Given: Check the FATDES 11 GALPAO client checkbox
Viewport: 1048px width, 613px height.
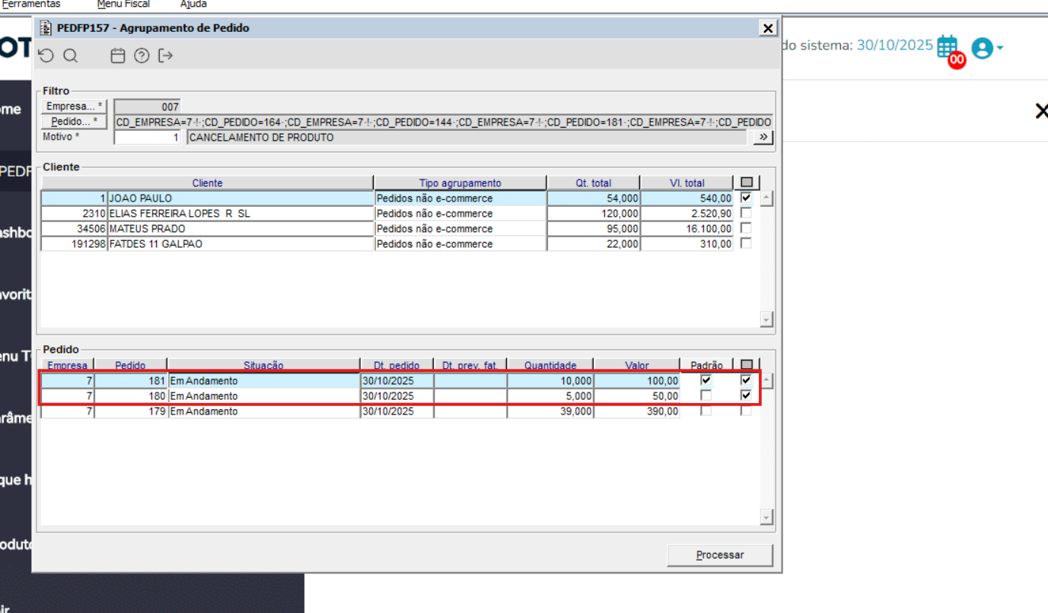Looking at the screenshot, I should click(746, 243).
